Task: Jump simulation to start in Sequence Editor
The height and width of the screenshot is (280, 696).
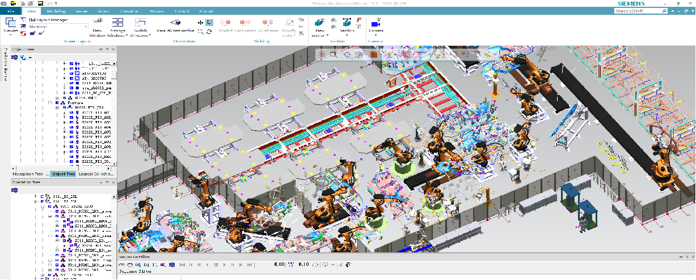Action: coord(181,264)
